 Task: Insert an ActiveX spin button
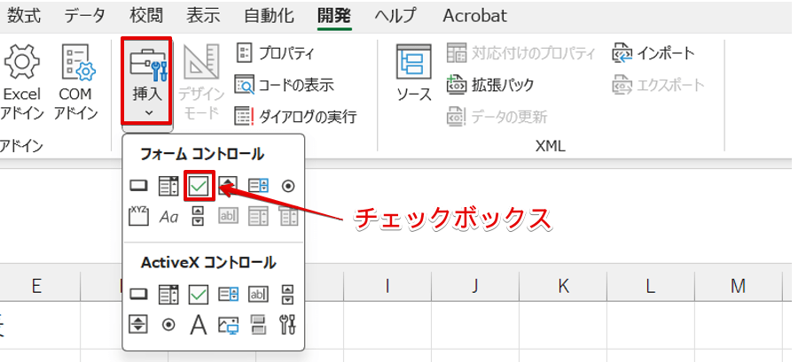click(137, 325)
